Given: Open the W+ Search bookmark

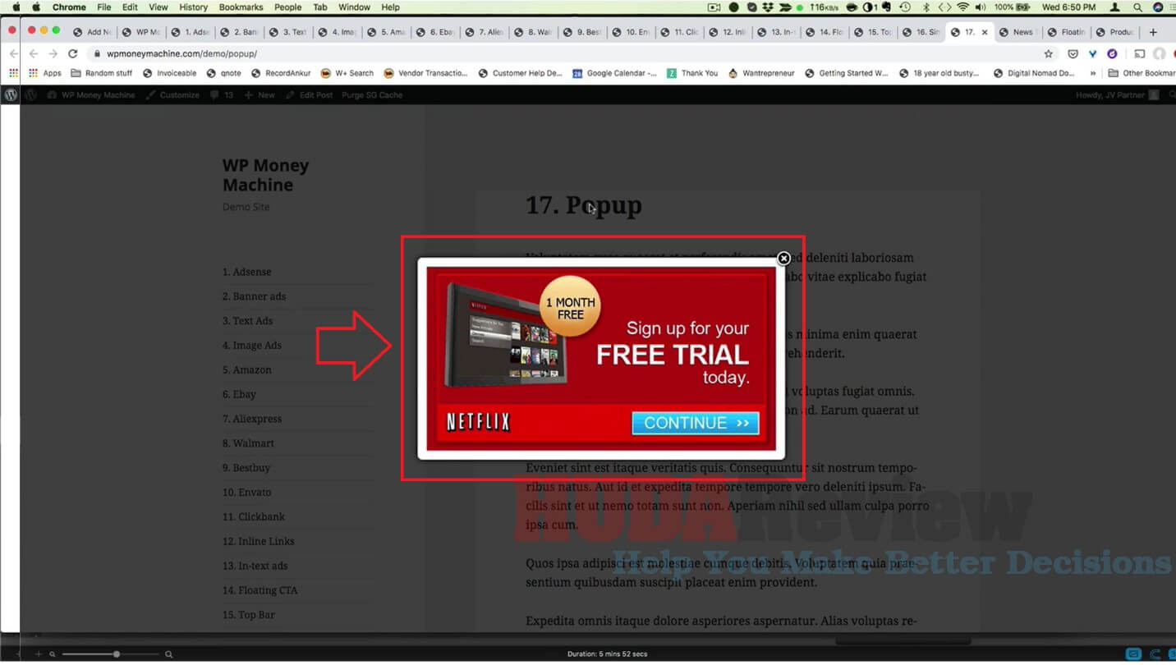Looking at the screenshot, I should 347,73.
